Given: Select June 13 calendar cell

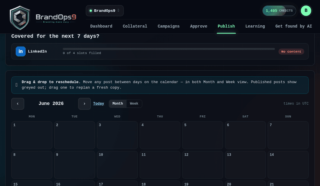Looking at the screenshot, I should tap(245, 165).
